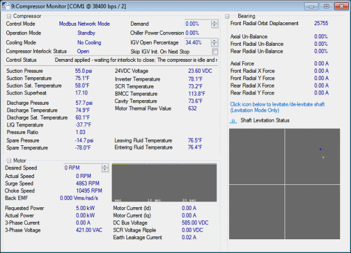Click the Back EMF 0.000 Vrms/rad/s value
This screenshot has height=253, width=351.
click(79, 198)
